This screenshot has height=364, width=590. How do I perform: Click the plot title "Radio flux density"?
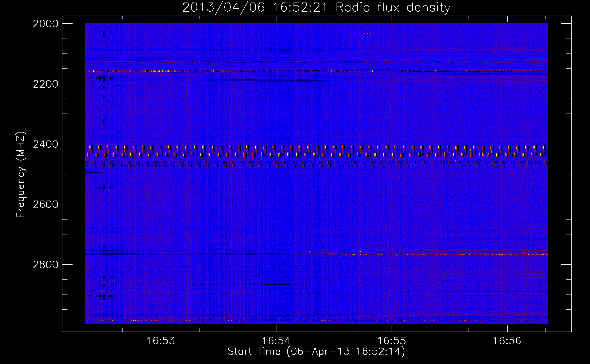393,7
